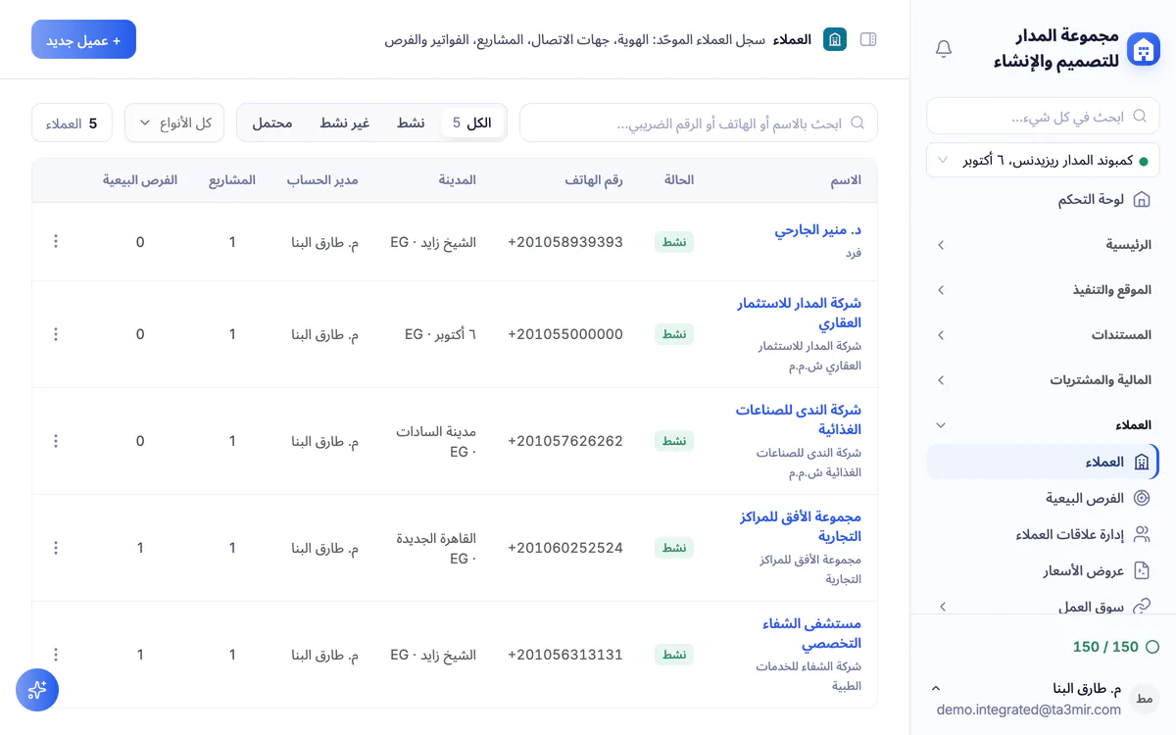
Task: Click the الحالة column header
Action: click(679, 180)
